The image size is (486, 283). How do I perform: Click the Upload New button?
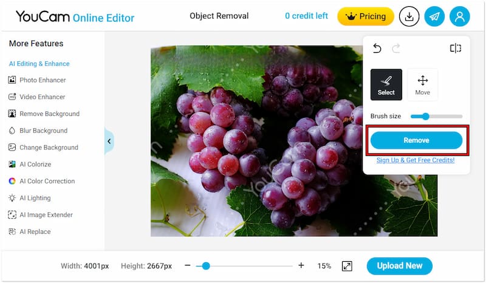[x=399, y=266]
